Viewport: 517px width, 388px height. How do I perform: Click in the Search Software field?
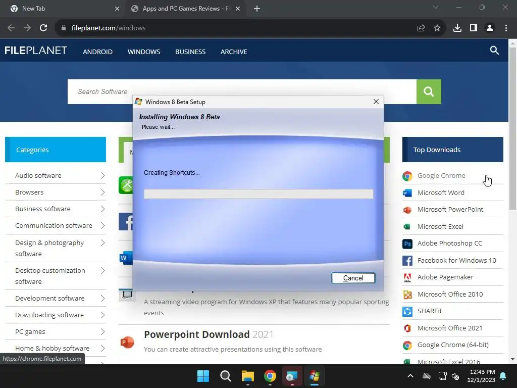tap(242, 91)
